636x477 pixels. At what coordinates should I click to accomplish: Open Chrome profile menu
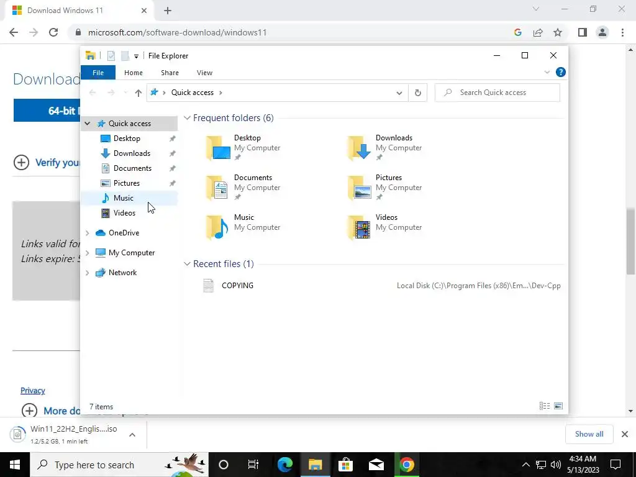[x=602, y=32]
